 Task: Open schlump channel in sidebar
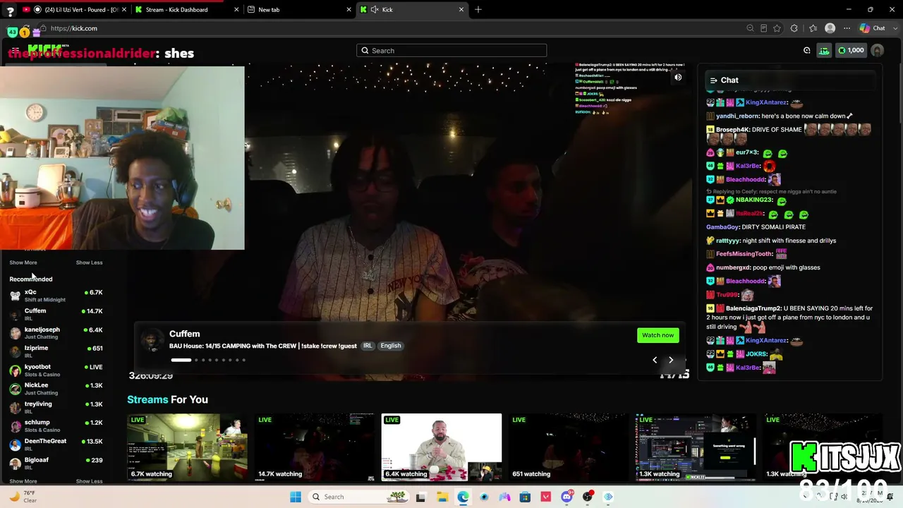[56, 425]
